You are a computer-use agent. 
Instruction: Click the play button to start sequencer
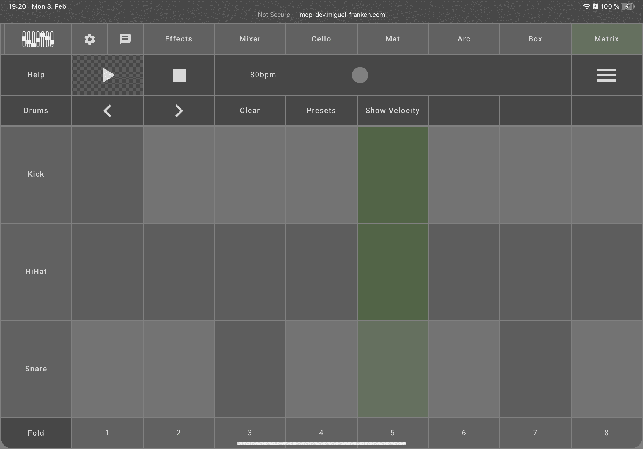[x=107, y=75]
